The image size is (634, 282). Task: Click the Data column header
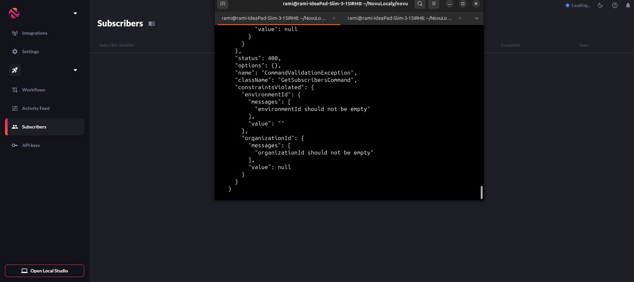point(584,45)
